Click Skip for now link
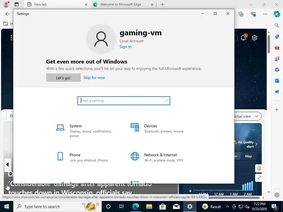This screenshot has height=212, width=283. (94, 78)
